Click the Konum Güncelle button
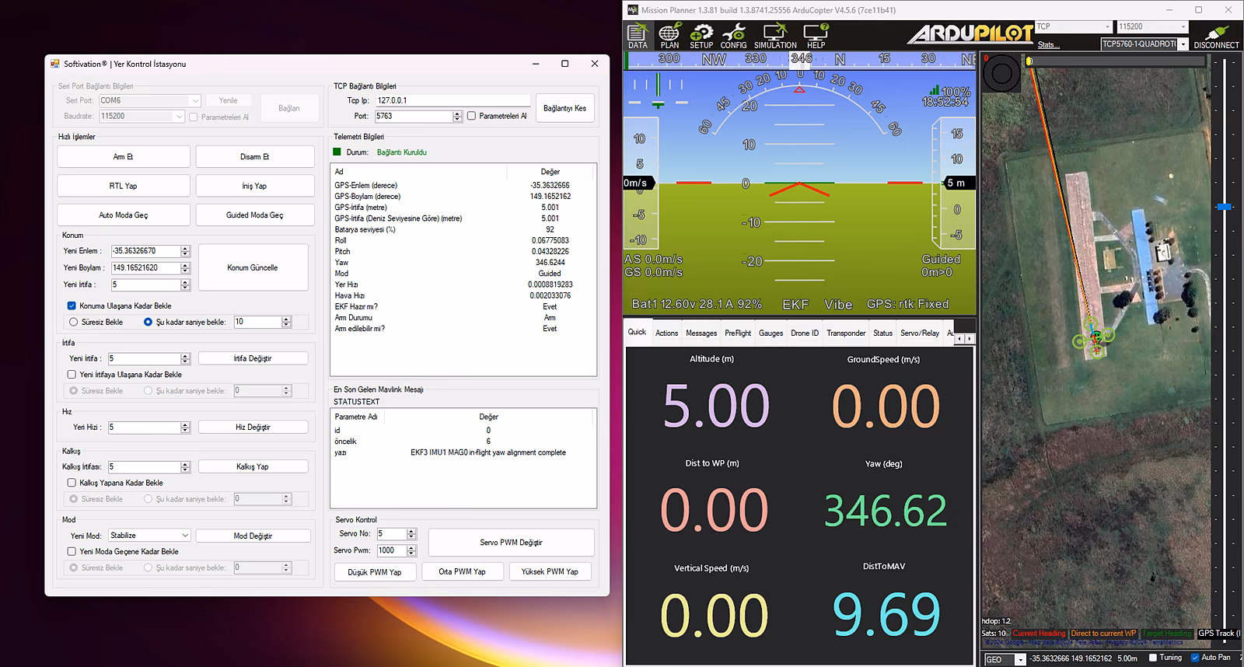The image size is (1244, 667). point(253,267)
